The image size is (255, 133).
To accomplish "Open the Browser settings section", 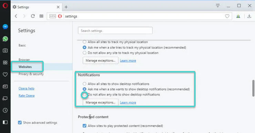I will point(24,59).
